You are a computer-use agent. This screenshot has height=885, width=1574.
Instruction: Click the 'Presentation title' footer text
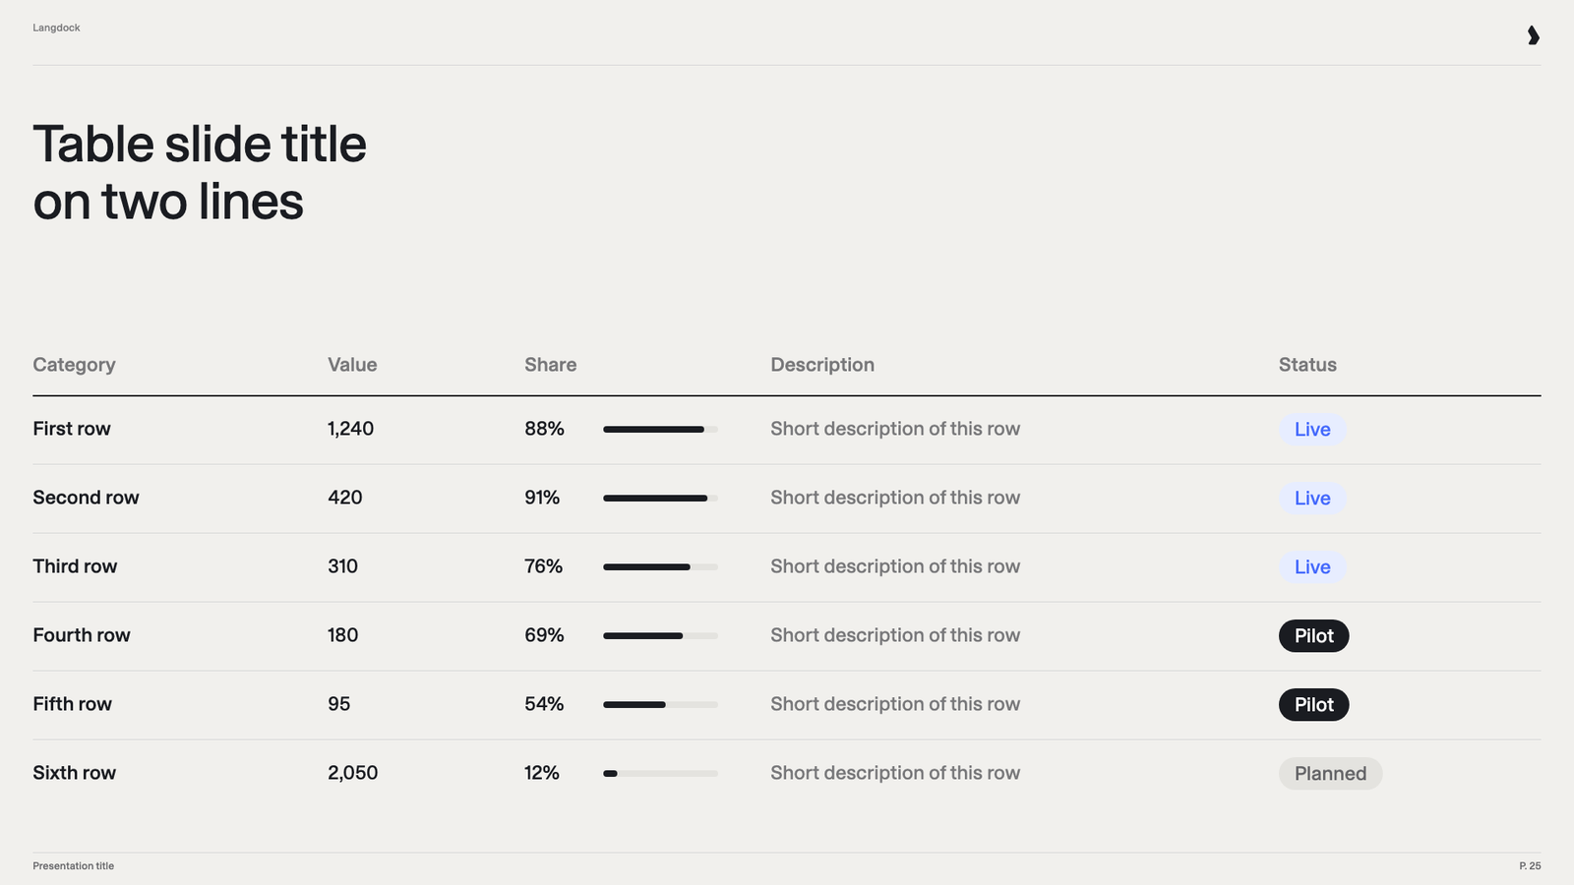click(73, 866)
